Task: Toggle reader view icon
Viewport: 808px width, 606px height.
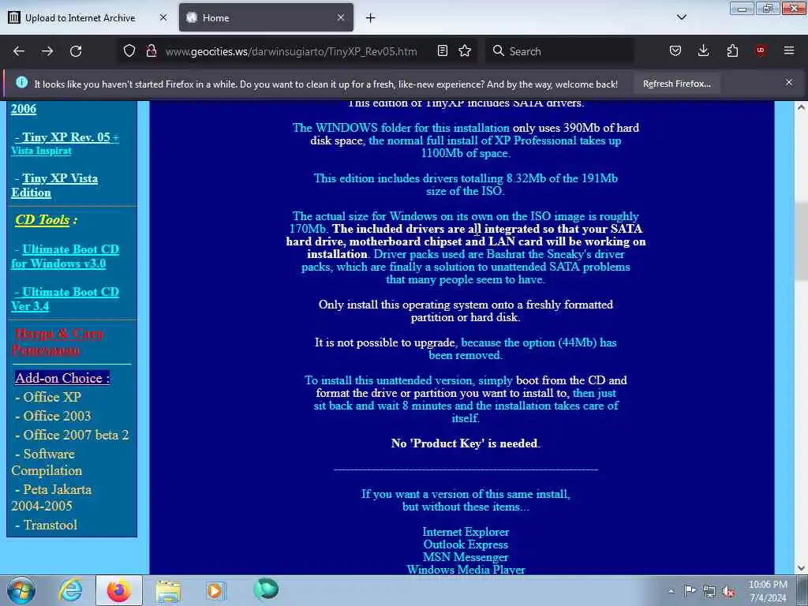Action: pyautogui.click(x=442, y=50)
